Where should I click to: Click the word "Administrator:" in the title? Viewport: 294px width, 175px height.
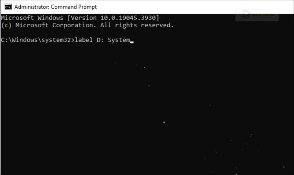32,7
